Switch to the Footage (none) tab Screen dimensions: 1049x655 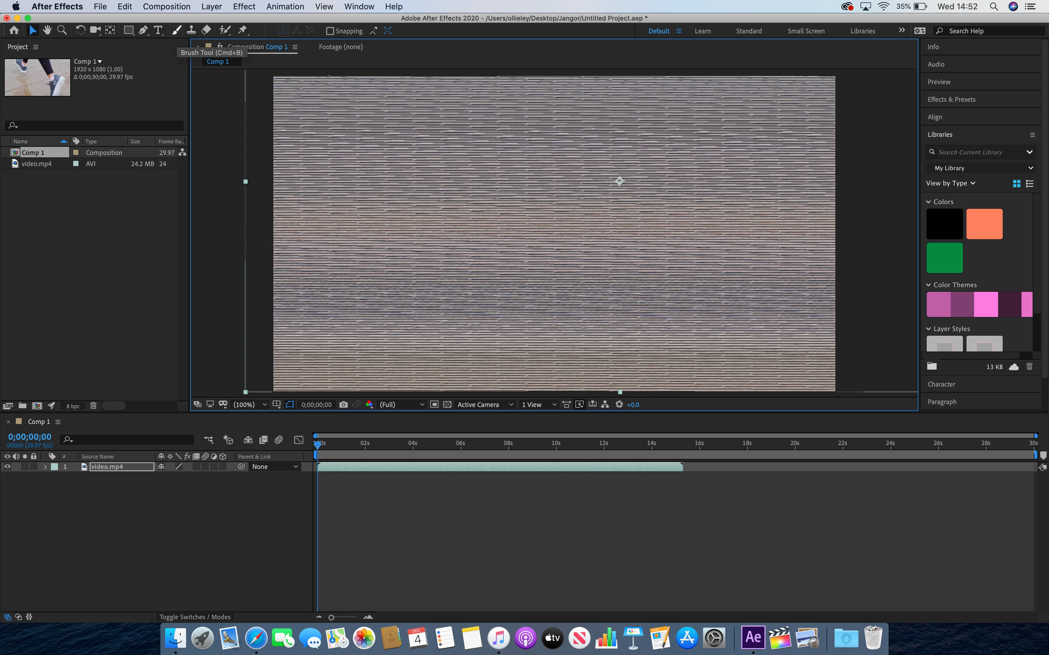coord(341,47)
